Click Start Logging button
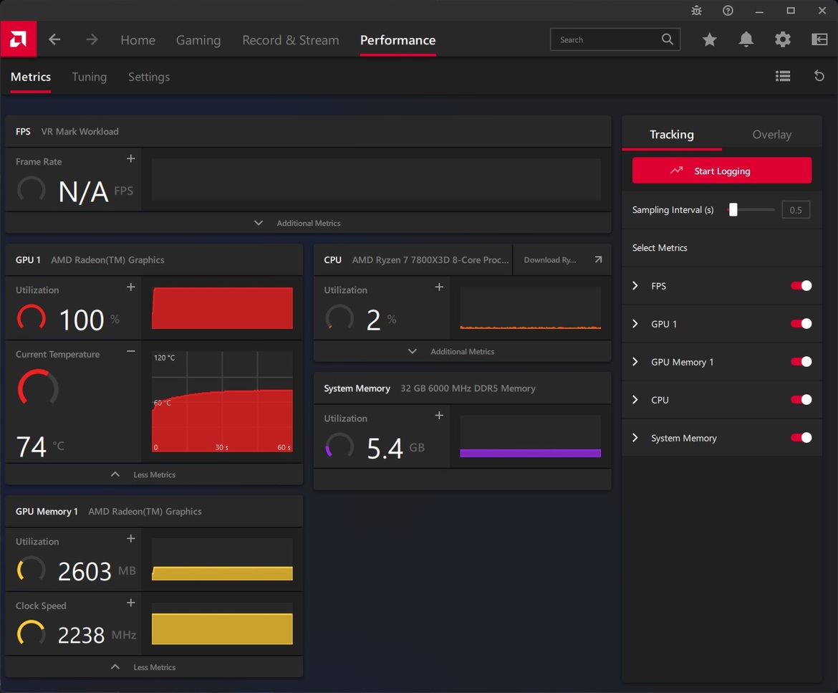Screen dimensions: 838x693 721,171
